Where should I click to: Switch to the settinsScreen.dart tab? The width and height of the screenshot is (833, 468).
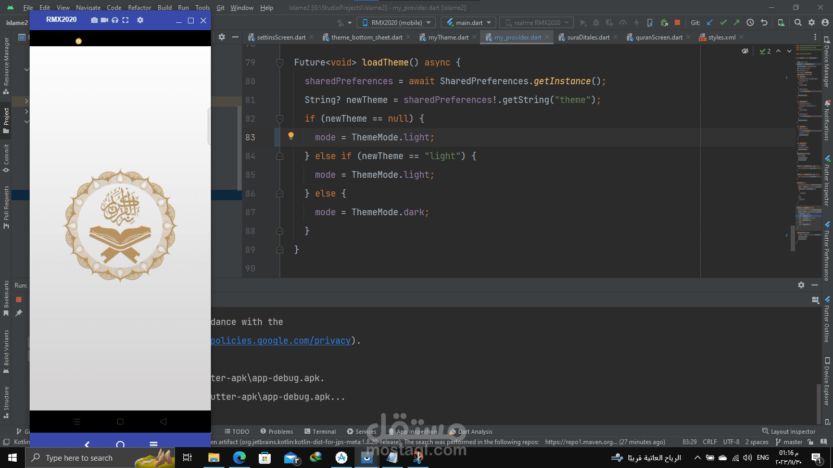(281, 37)
